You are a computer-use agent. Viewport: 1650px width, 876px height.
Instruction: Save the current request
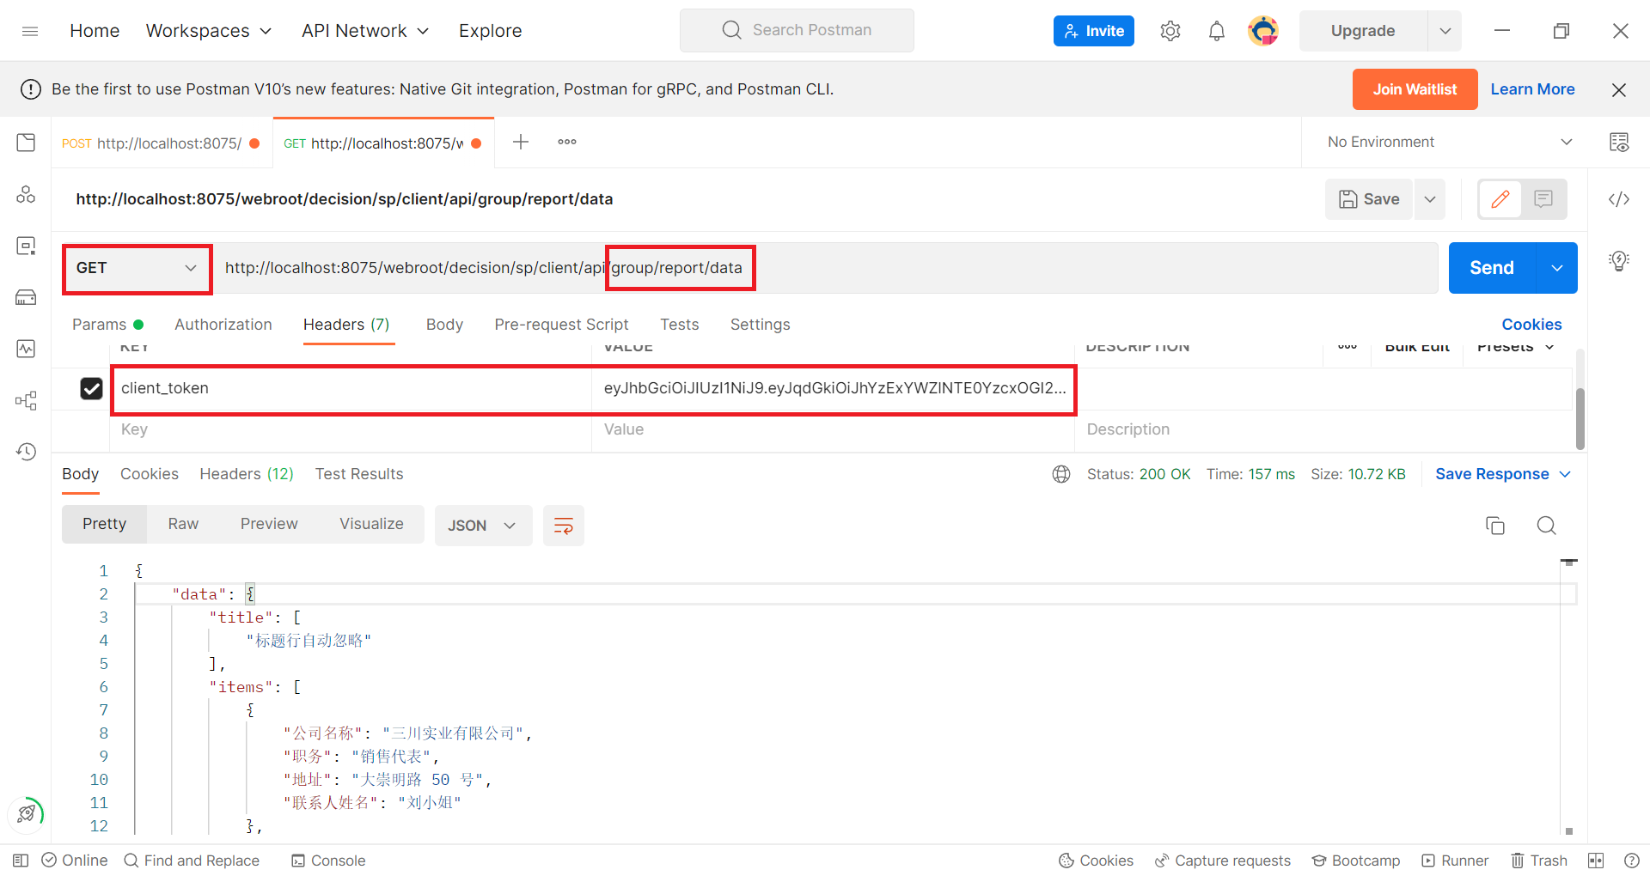point(1369,199)
